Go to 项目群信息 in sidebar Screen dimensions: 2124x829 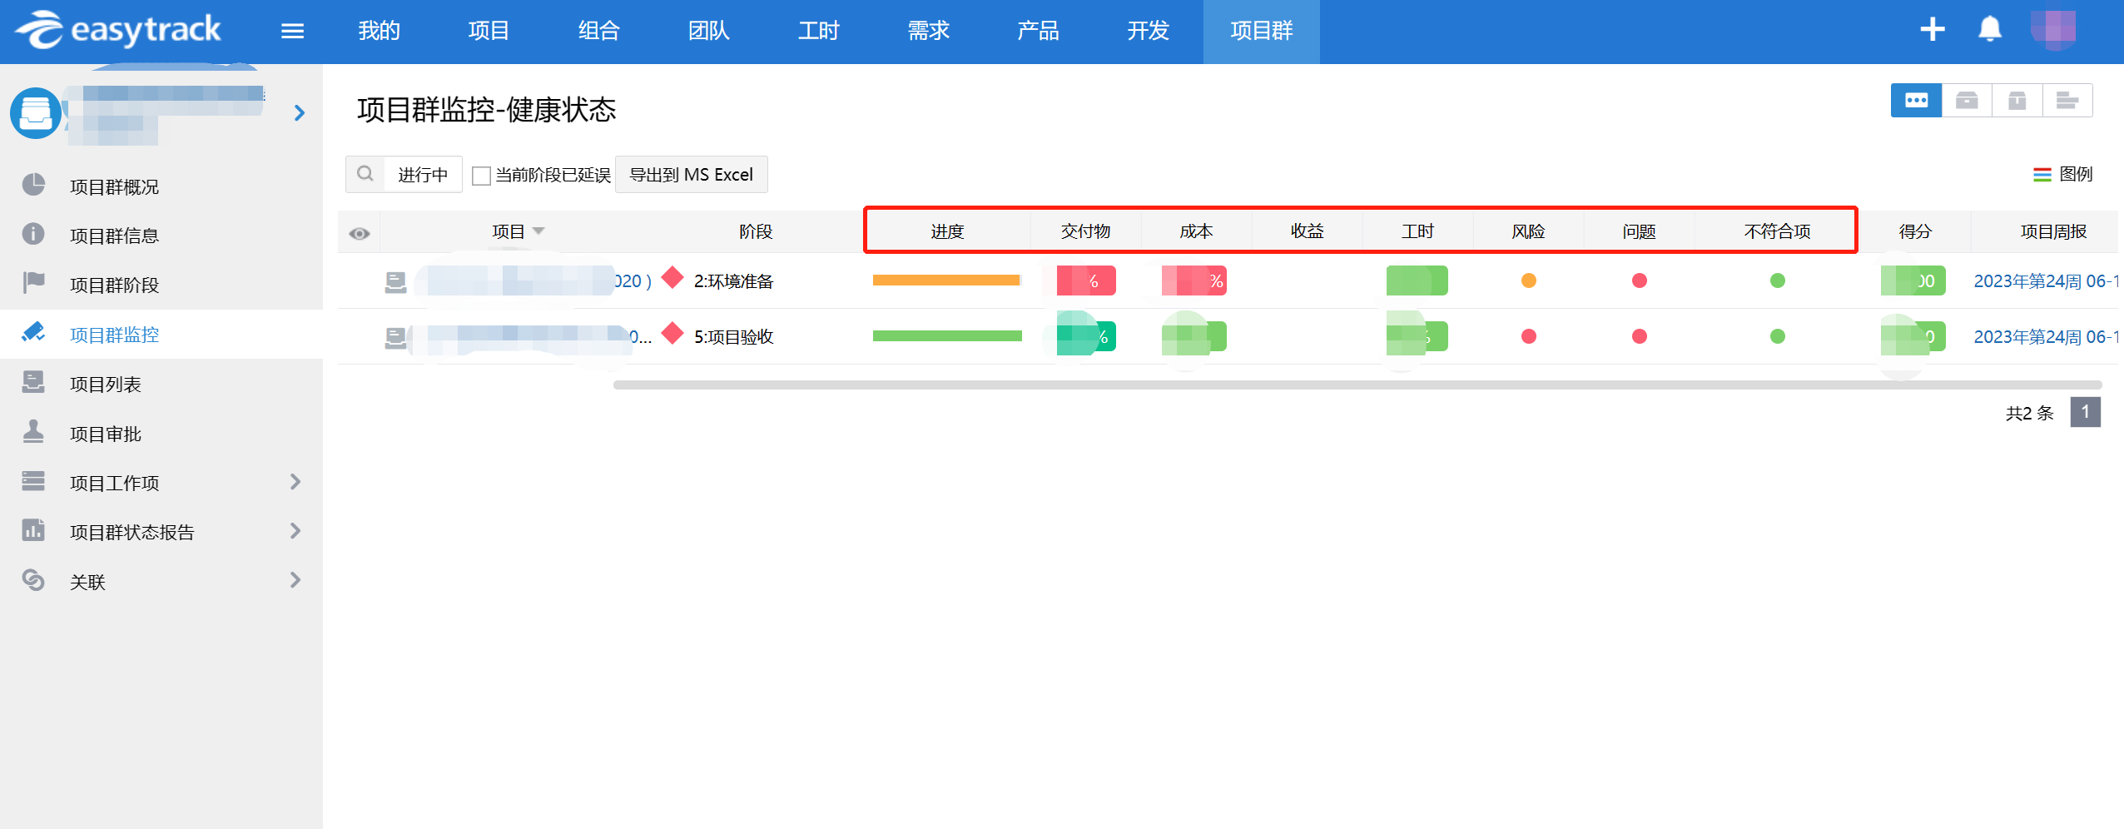[114, 236]
